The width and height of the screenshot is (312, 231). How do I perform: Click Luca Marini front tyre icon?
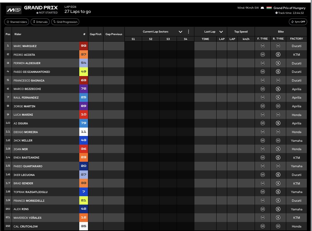point(263,115)
